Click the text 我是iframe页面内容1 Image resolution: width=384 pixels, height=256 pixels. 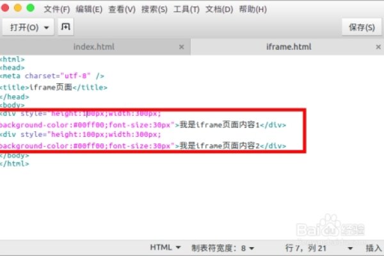(x=220, y=125)
